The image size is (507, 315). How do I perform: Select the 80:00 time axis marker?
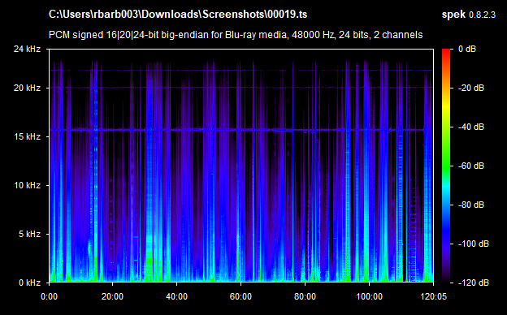point(305,296)
